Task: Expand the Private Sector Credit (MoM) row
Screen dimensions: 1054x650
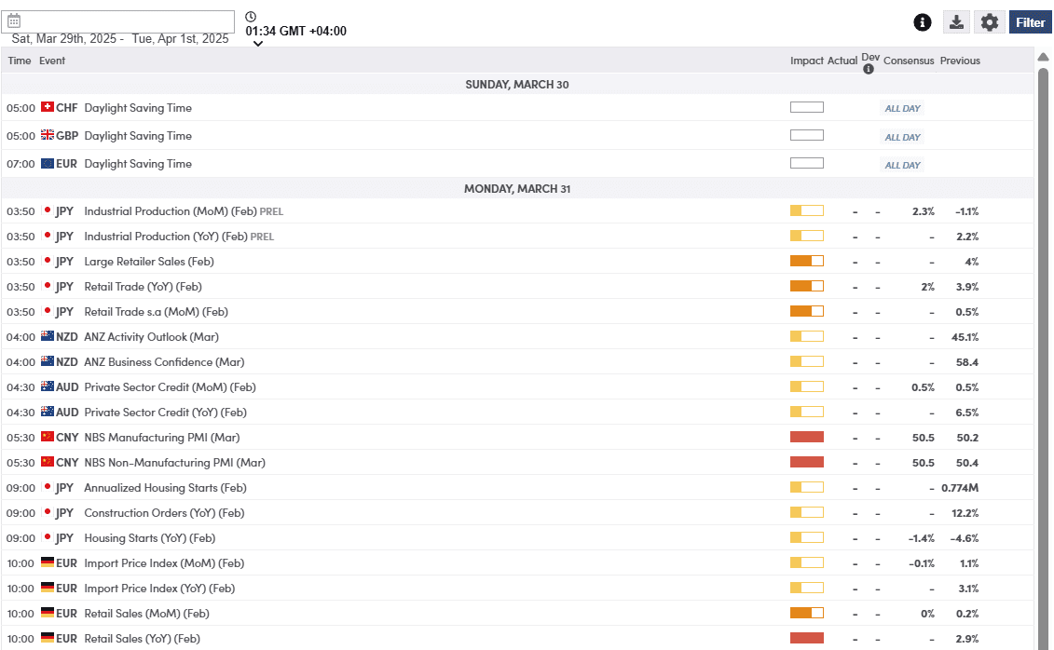Action: [x=170, y=387]
